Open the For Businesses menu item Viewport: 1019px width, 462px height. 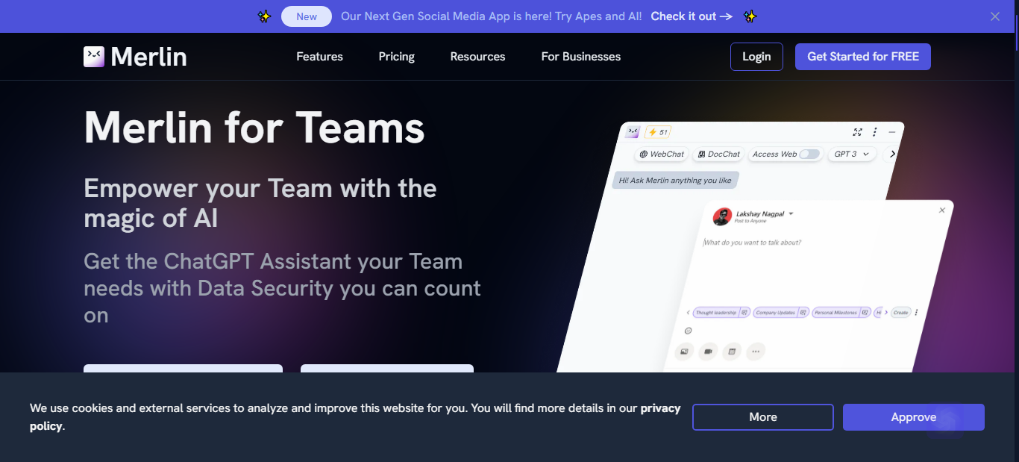(x=581, y=57)
